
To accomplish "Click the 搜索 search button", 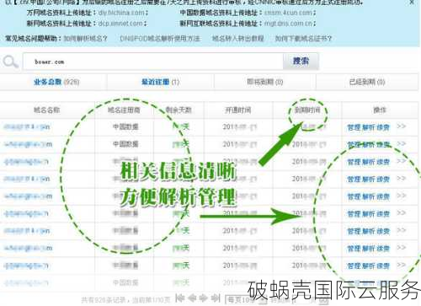I will (301, 61).
